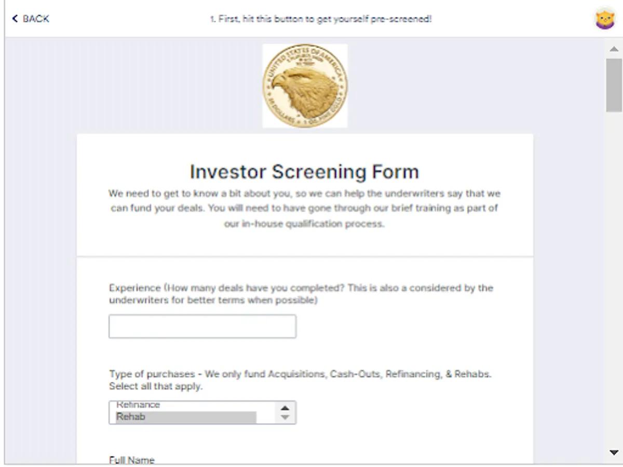This screenshot has width=623, height=467.
Task: Click the 'Select all that apply' text
Action: pos(156,387)
